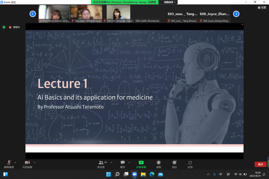Turn on the video camera
269x179 pixels.
click(x=28, y=163)
